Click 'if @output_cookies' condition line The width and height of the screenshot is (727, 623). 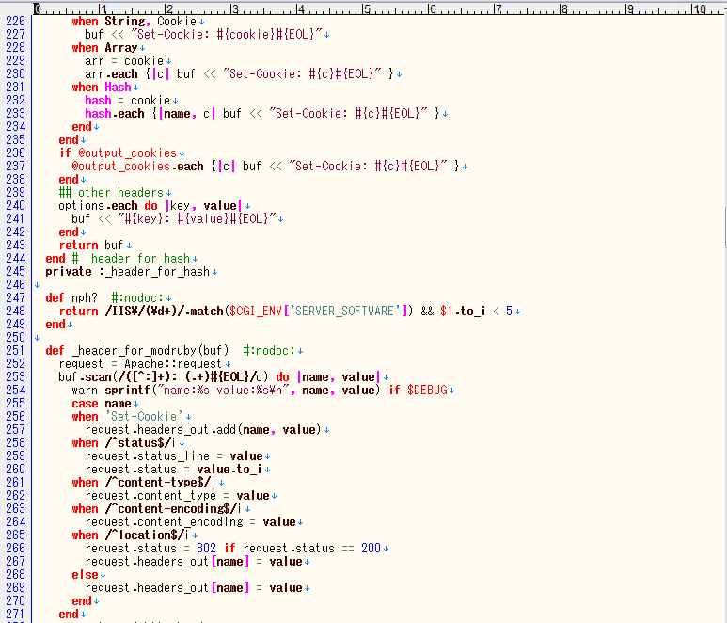(x=119, y=153)
